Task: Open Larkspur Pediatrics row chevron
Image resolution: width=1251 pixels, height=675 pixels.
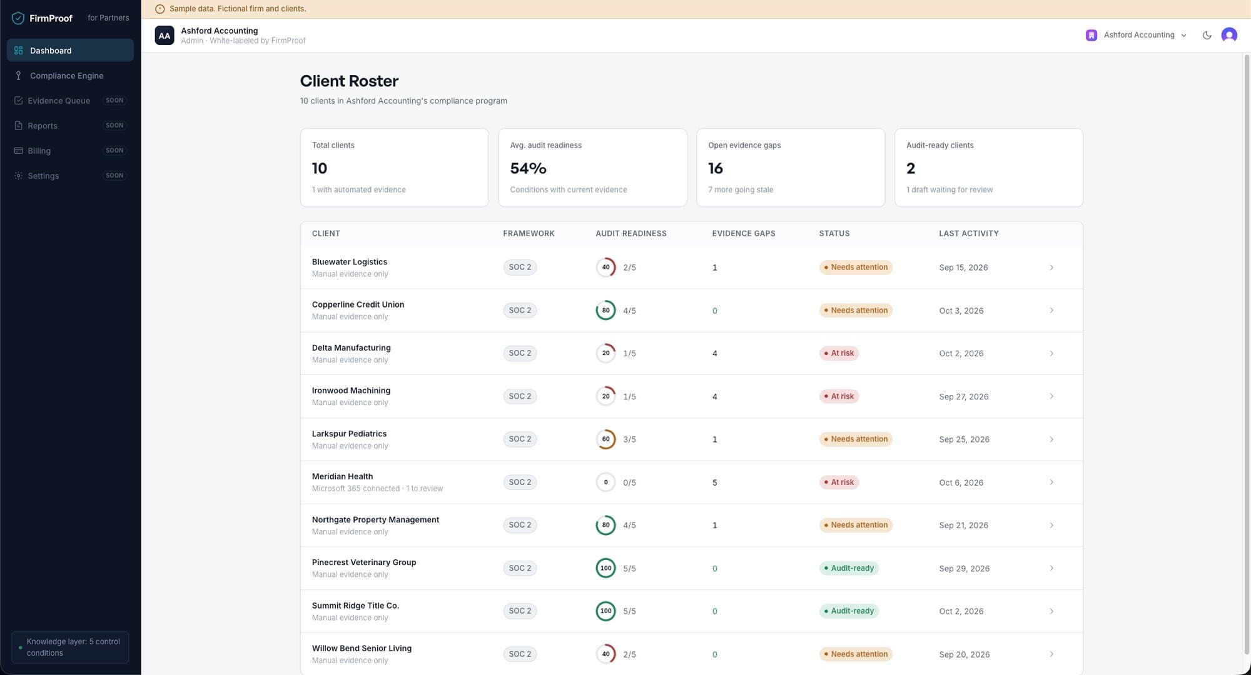Action: [x=1051, y=439]
